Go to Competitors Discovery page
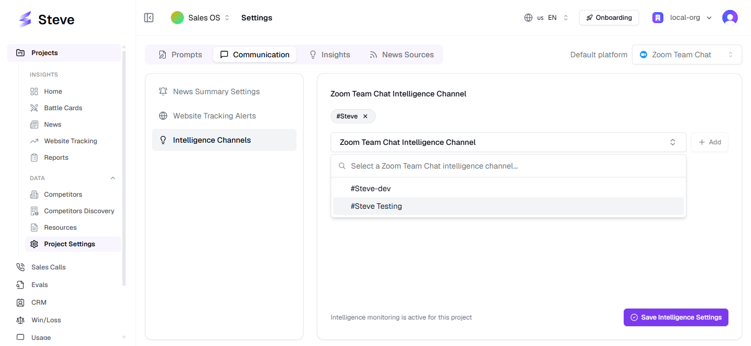This screenshot has height=346, width=751. point(73,211)
